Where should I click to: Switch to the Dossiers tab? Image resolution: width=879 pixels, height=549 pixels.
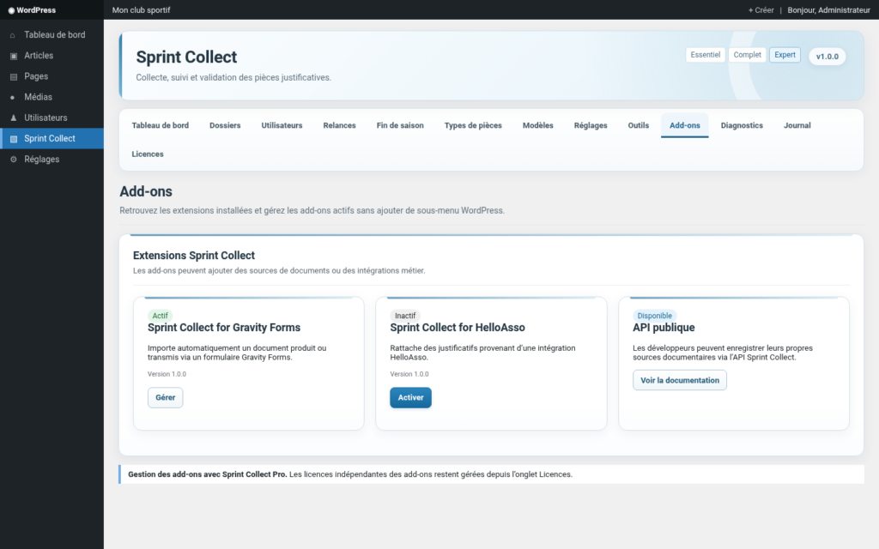(x=225, y=125)
